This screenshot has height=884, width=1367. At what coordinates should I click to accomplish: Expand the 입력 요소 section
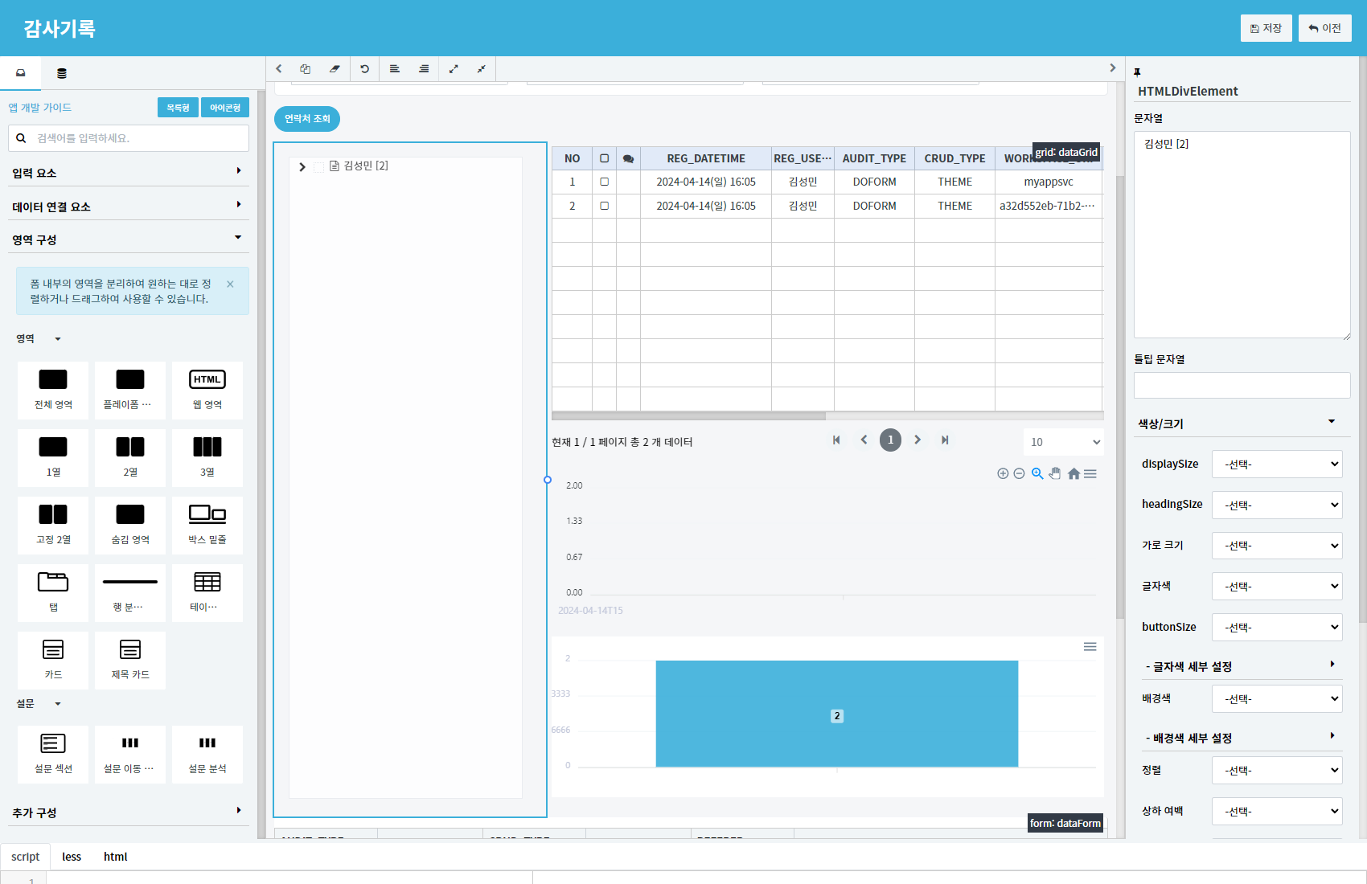129,172
